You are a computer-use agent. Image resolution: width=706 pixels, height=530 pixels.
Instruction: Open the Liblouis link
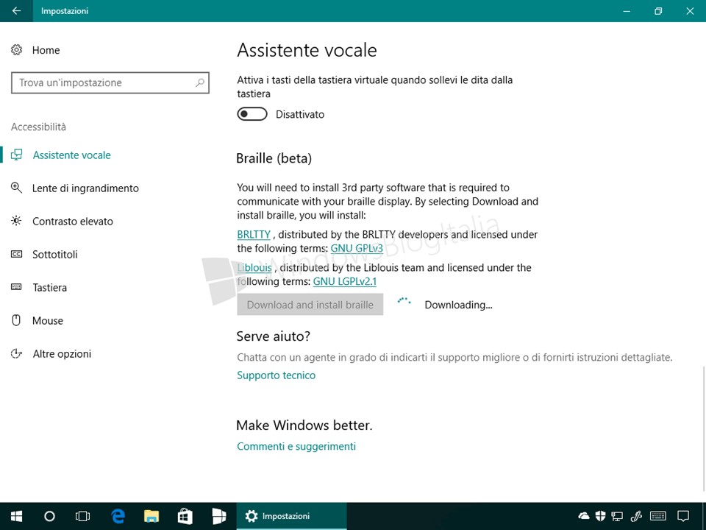click(254, 268)
